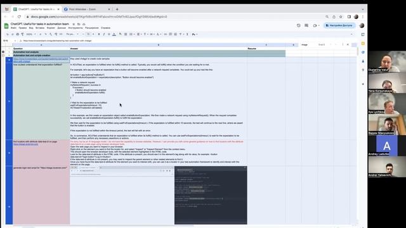406x228 pixels.
Task: Open find bar more options dots
Action: pyautogui.click(x=343, y=45)
